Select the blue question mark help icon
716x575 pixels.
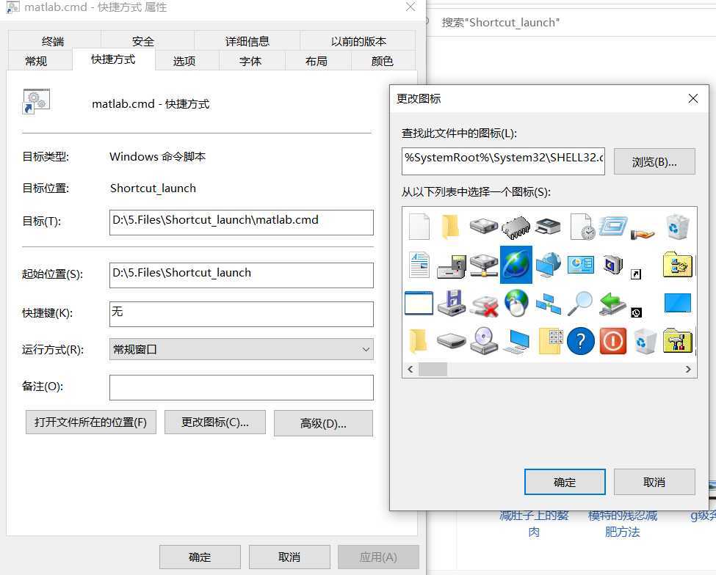coord(581,341)
